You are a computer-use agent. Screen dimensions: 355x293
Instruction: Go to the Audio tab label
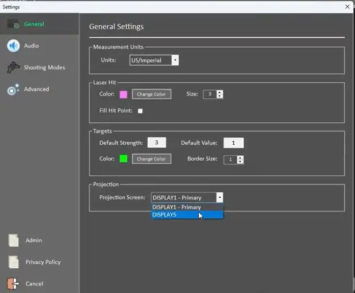coord(32,46)
